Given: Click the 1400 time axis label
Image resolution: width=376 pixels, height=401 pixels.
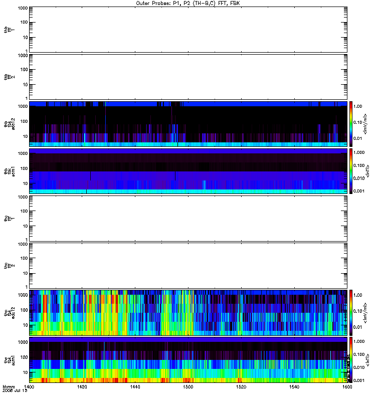Looking at the screenshot, I should click(29, 386).
